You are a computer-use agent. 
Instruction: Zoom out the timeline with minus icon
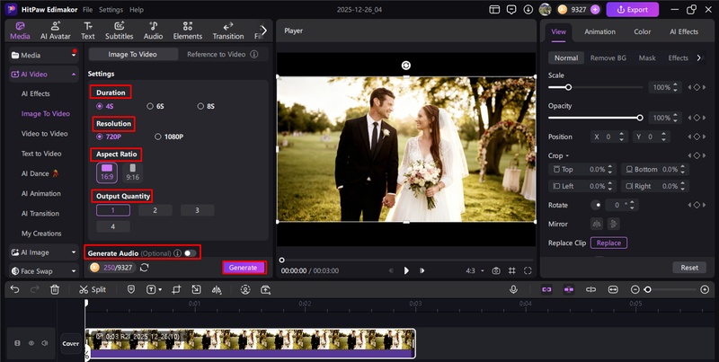[635, 289]
